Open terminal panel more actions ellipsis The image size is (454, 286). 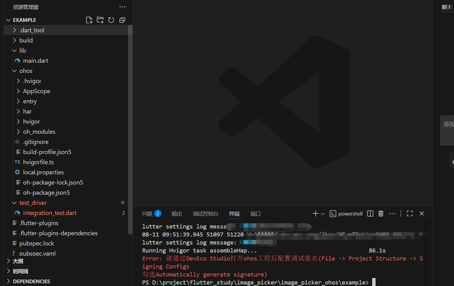point(392,214)
